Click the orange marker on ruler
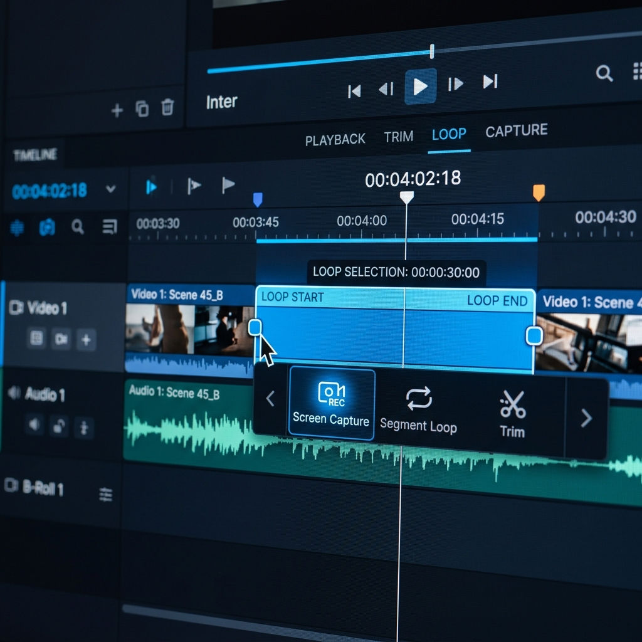The width and height of the screenshot is (642, 642). point(539,192)
